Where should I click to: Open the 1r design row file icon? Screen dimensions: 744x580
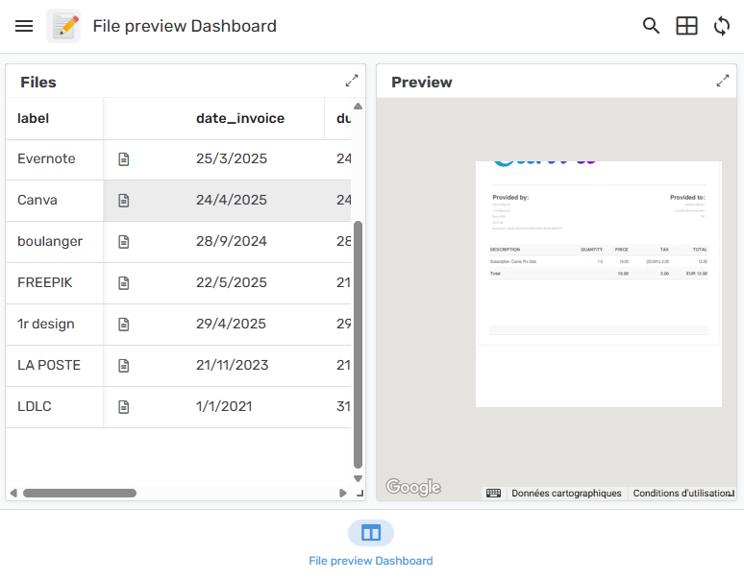123,325
